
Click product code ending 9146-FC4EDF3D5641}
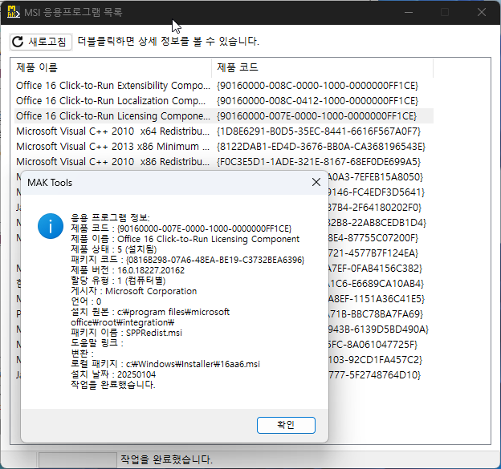(377, 192)
